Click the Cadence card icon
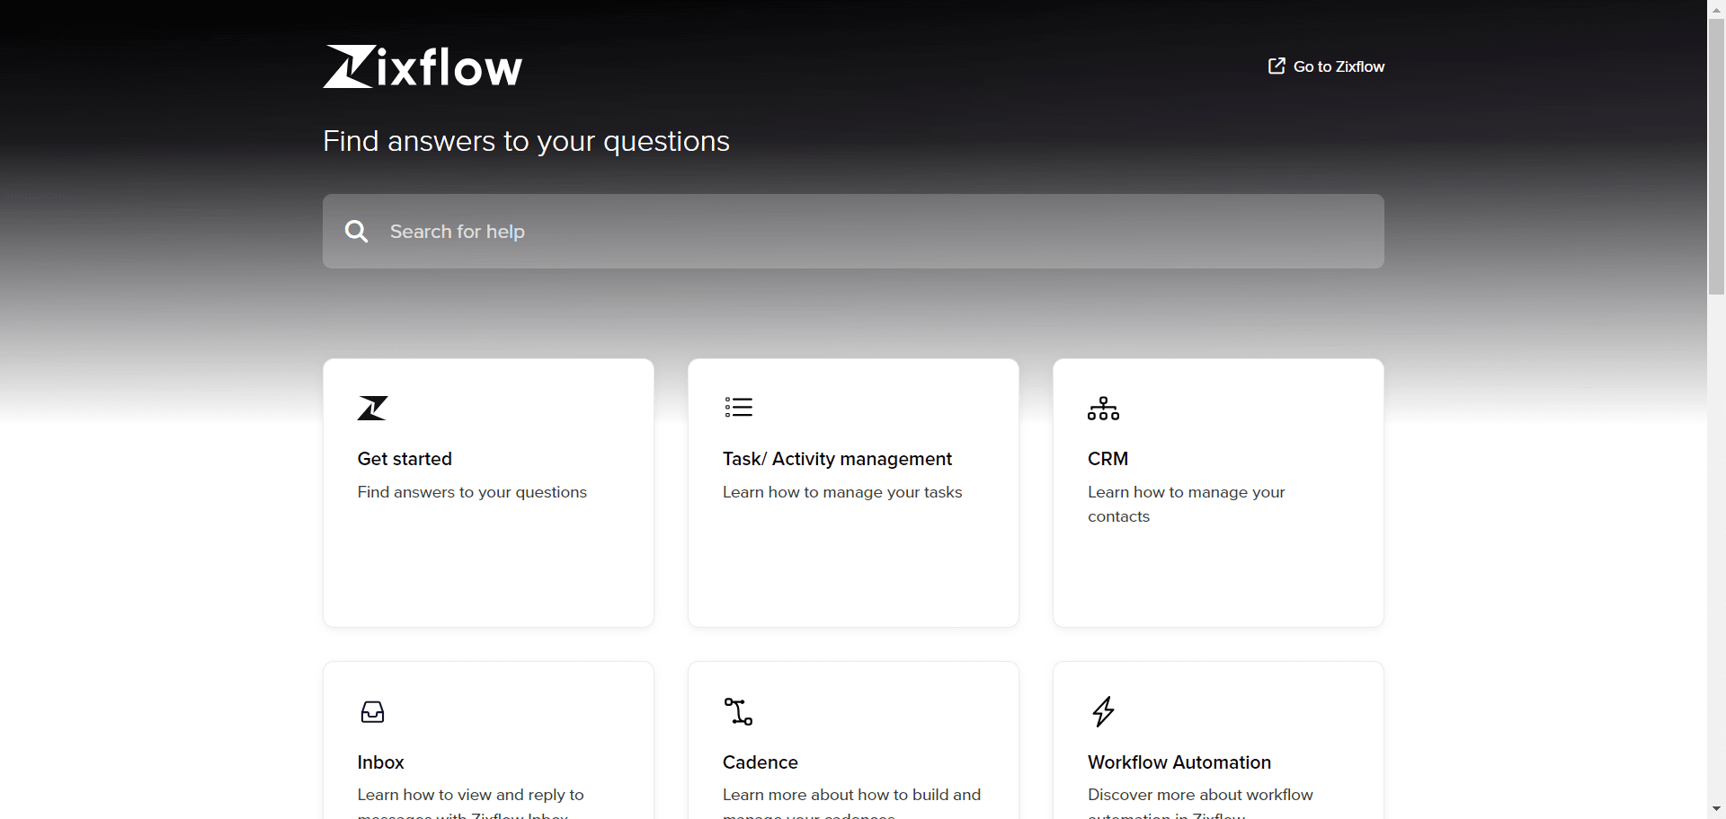 (x=739, y=711)
